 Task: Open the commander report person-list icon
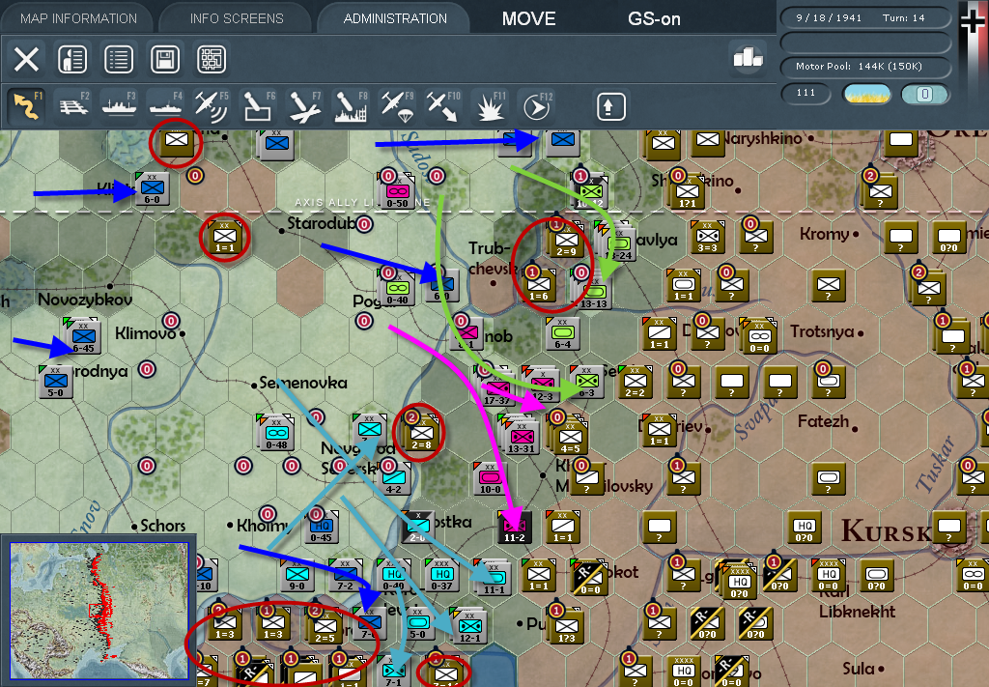pyautogui.click(x=72, y=59)
